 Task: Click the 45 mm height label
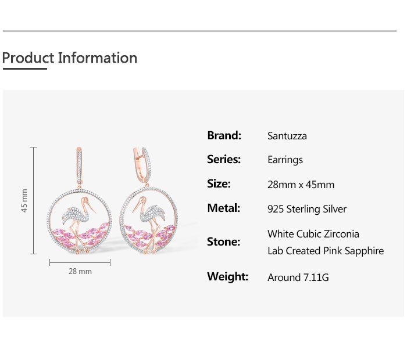[x=24, y=200]
